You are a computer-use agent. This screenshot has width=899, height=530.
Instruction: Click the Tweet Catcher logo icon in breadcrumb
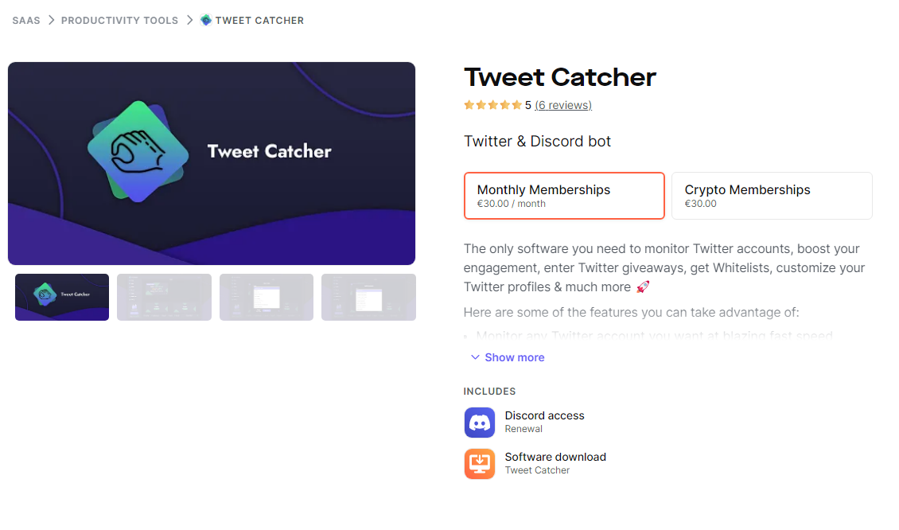[x=205, y=20]
